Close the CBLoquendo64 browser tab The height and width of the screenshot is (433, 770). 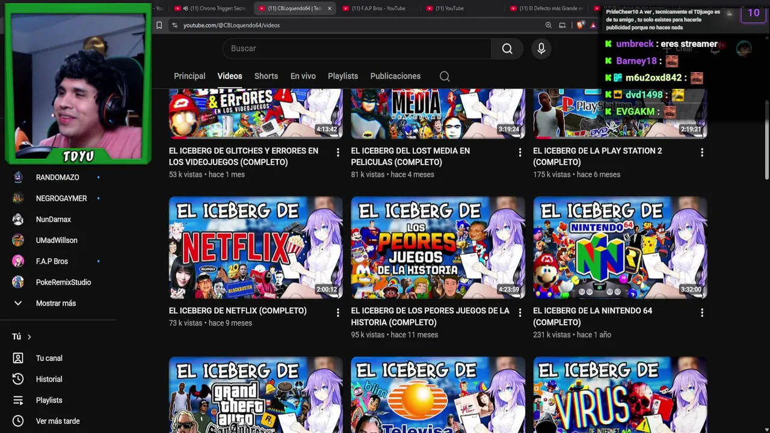[x=329, y=8]
